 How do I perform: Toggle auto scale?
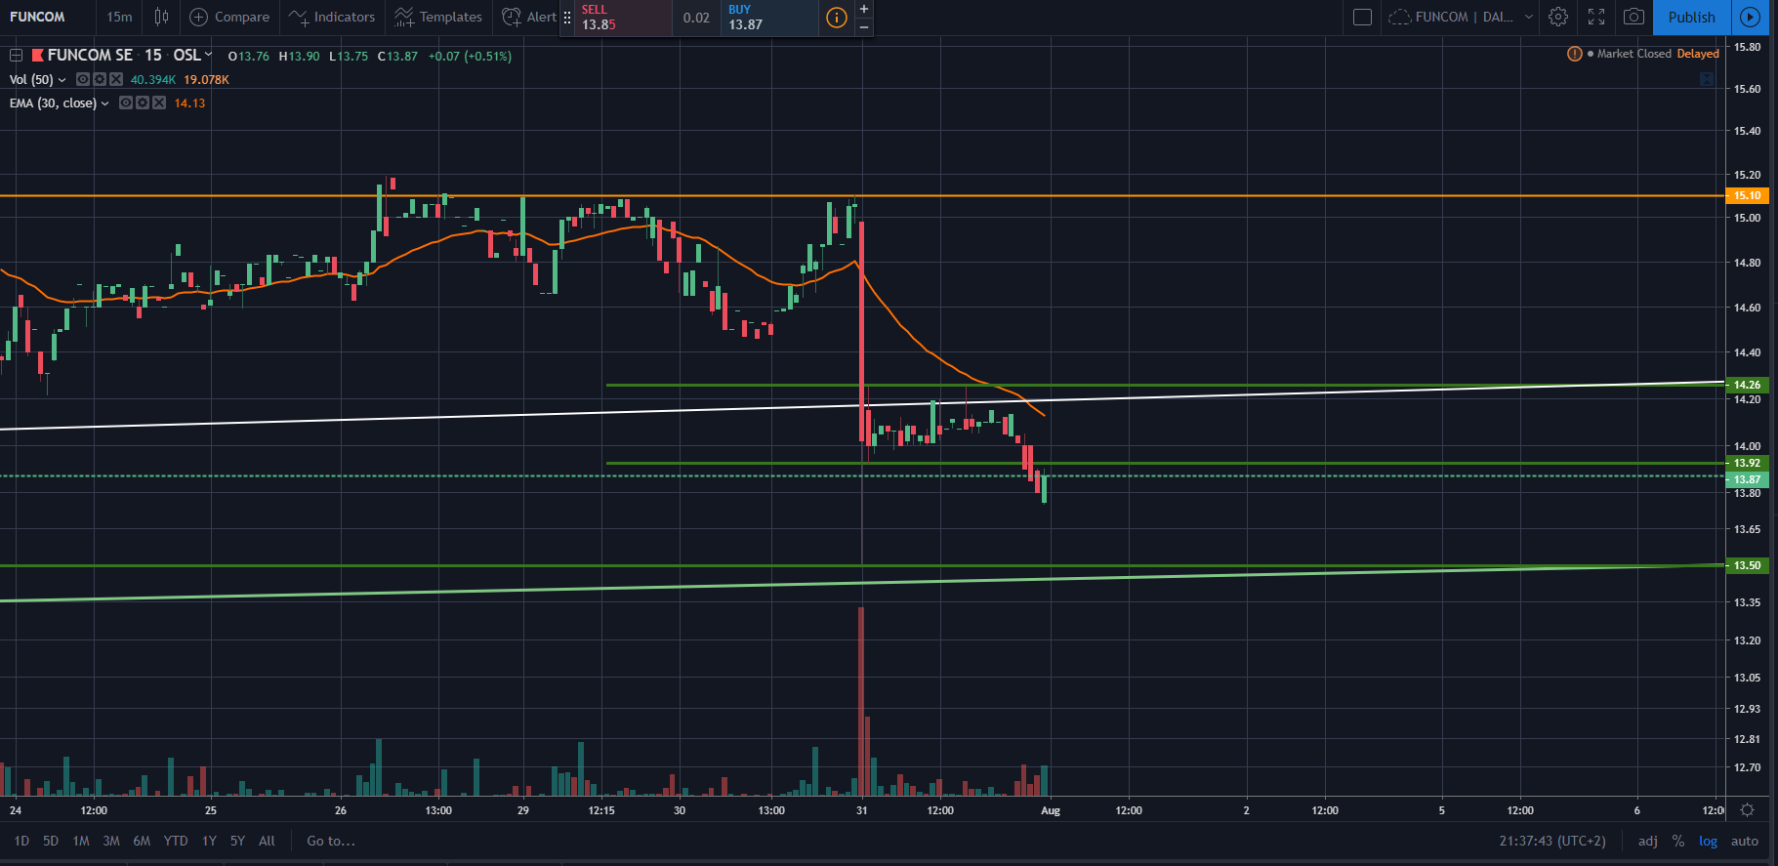pyautogui.click(x=1745, y=841)
